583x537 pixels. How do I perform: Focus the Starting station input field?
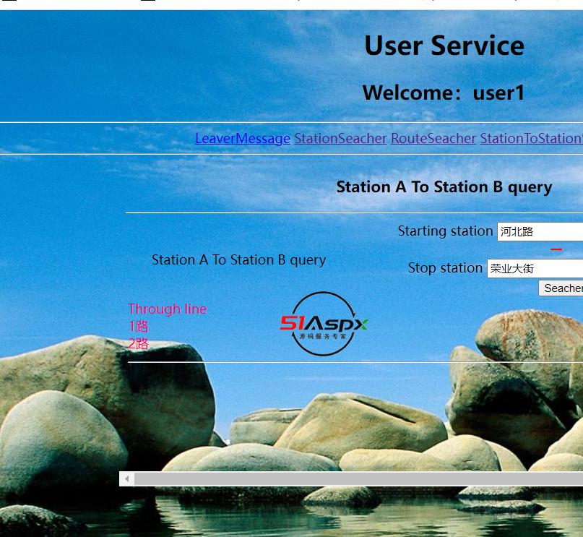coord(540,232)
